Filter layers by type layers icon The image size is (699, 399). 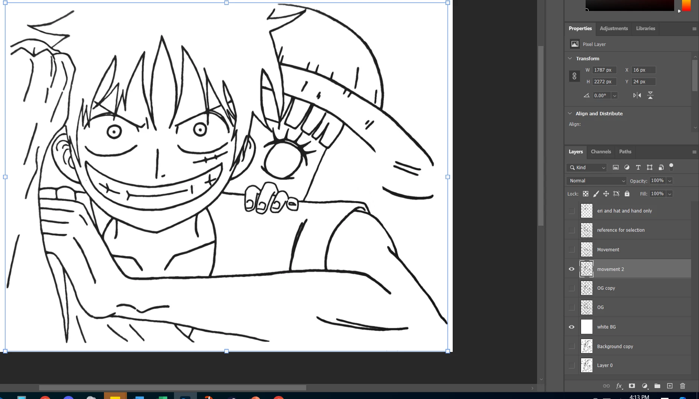(638, 167)
